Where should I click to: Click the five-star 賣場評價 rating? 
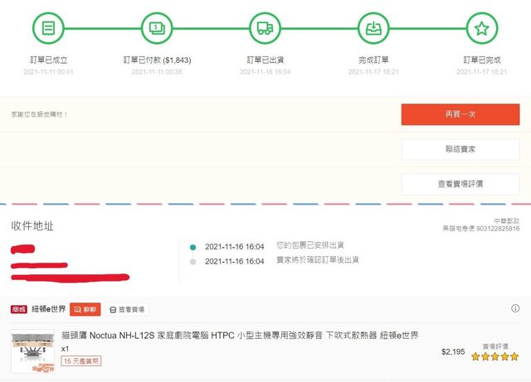click(494, 356)
